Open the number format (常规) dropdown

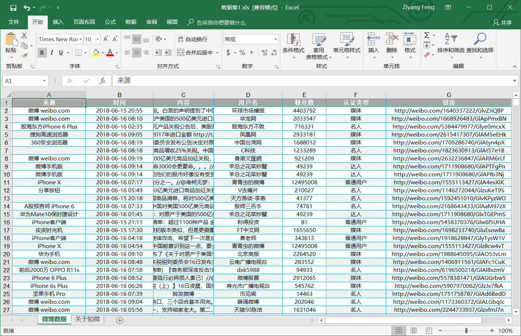(275, 39)
